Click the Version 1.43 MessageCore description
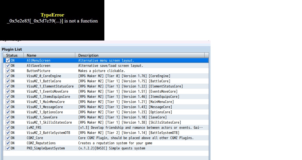Image resolution: width=302 pixels, height=160 pixels. click(125, 107)
